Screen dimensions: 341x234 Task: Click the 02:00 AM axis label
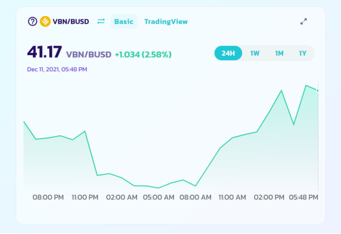point(121,197)
